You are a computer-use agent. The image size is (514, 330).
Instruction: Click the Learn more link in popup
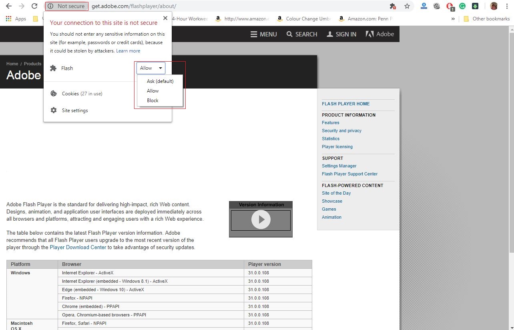tap(128, 51)
